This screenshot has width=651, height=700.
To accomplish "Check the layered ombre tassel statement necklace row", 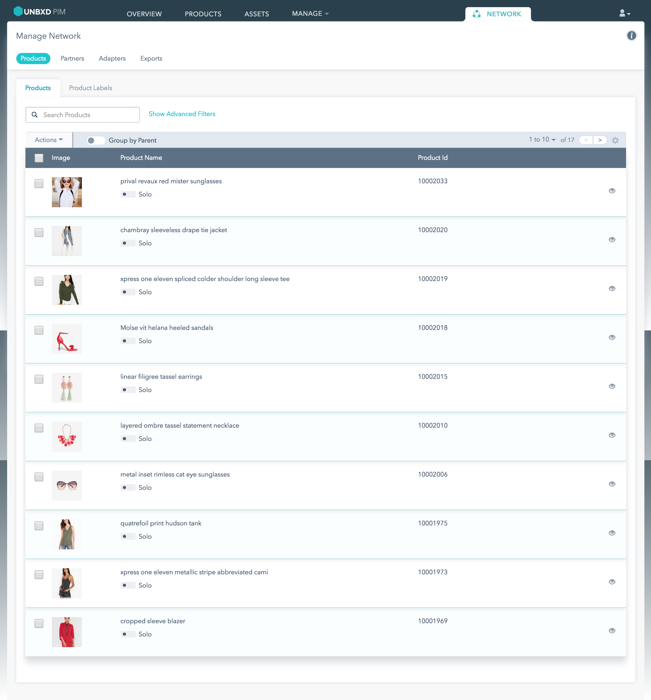I will (x=39, y=428).
